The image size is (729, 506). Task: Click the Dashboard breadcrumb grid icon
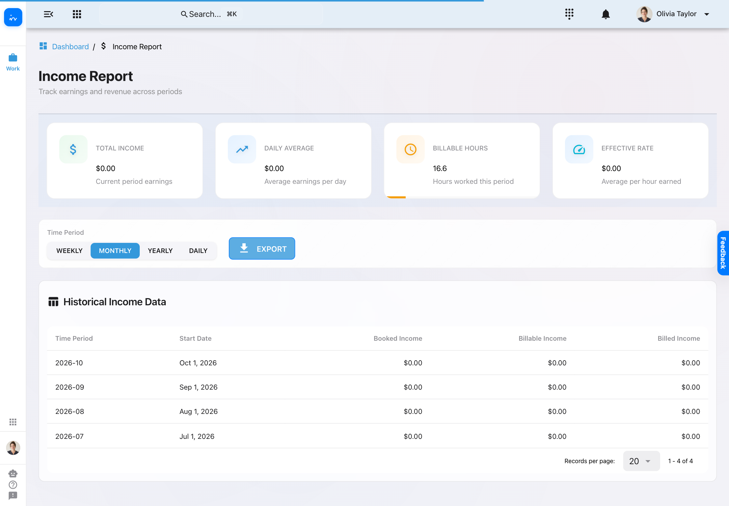coord(43,46)
